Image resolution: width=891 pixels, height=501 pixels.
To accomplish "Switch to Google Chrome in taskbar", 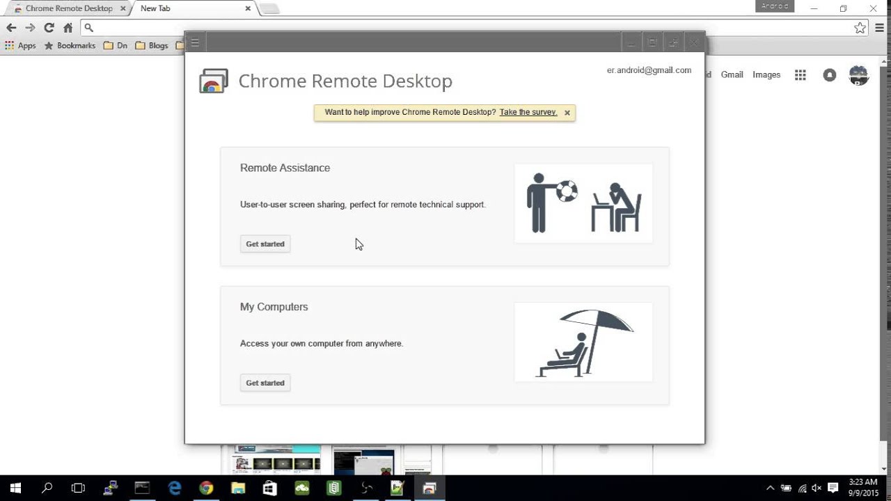I will pyautogui.click(x=206, y=488).
